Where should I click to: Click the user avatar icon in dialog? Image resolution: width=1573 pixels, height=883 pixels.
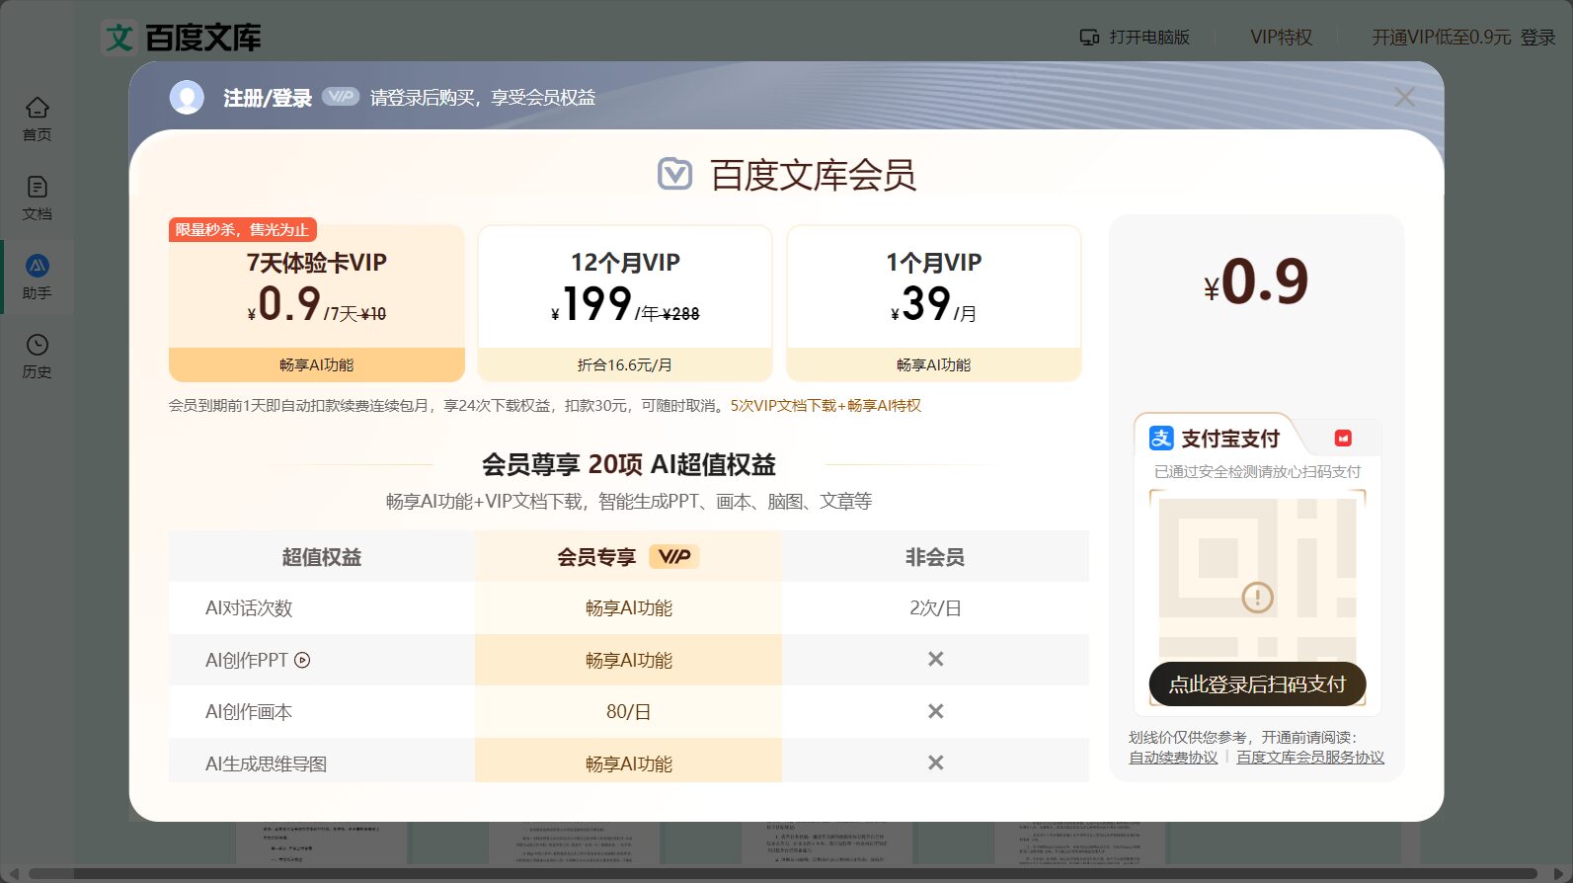coord(187,97)
